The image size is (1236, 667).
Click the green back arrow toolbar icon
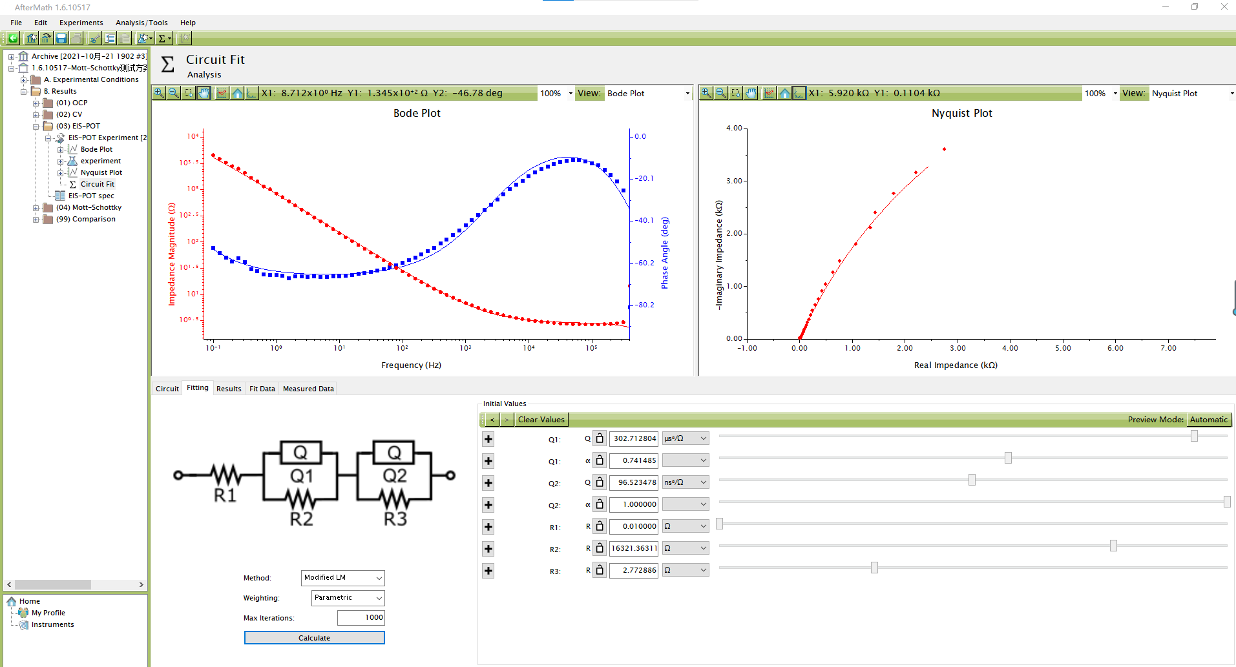click(x=13, y=39)
